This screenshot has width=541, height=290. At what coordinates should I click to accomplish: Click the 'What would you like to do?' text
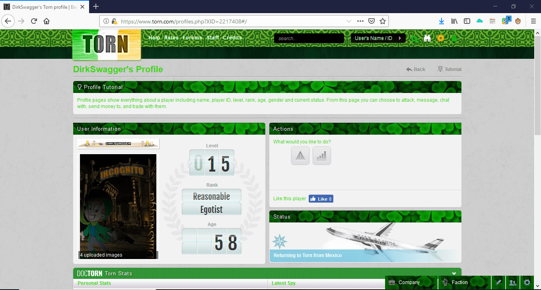[x=302, y=142]
